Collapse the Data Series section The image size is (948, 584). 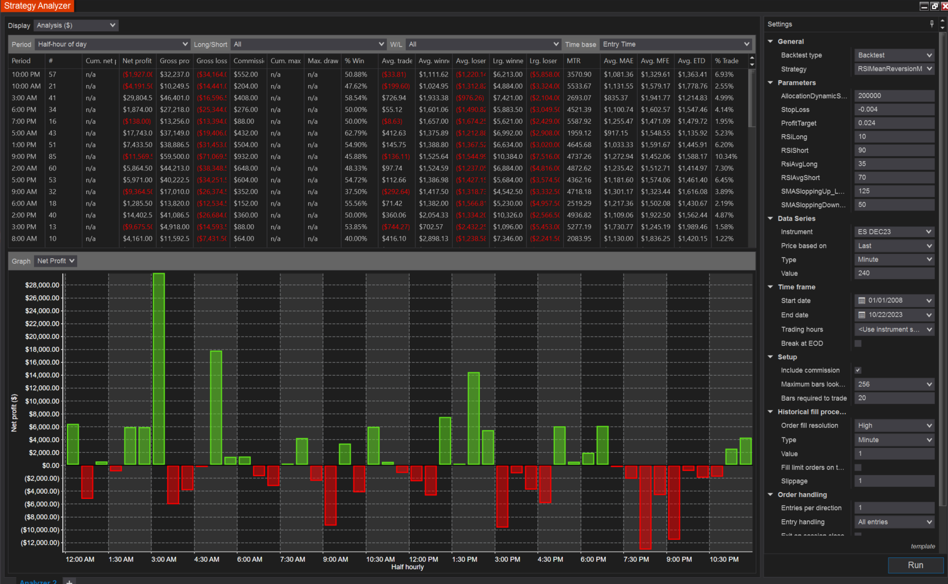(770, 219)
